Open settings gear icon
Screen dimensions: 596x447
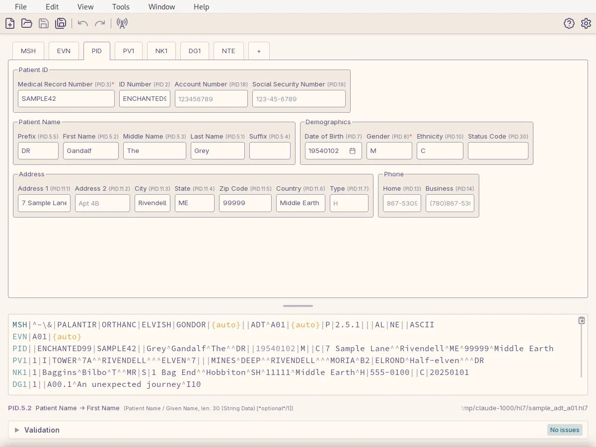pos(586,23)
